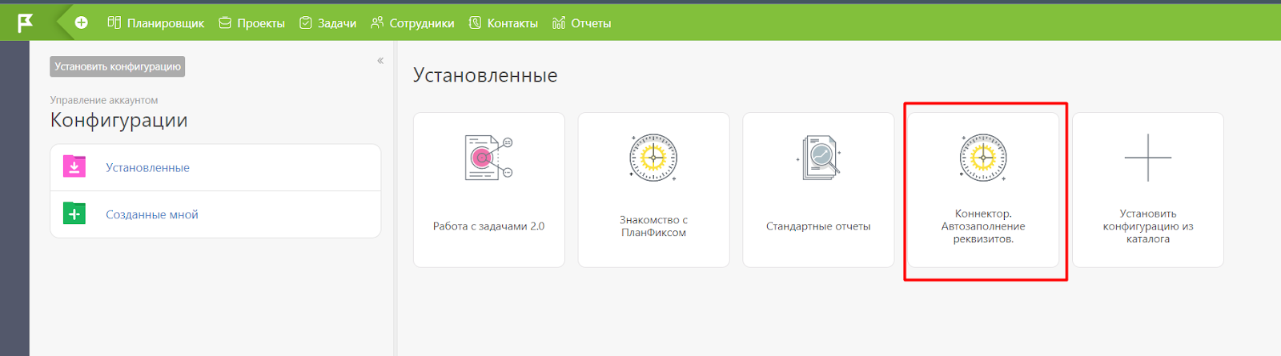This screenshot has width=1281, height=356.
Task: Open the Планировщик menu
Action: 166,23
